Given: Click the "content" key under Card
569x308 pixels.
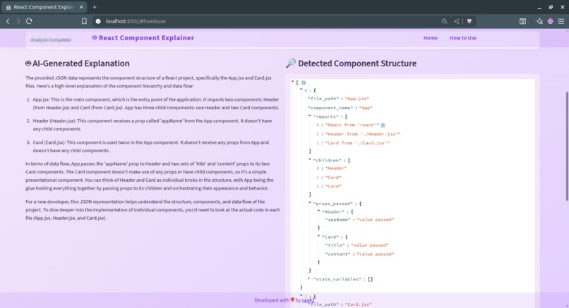Looking at the screenshot, I should point(337,254).
